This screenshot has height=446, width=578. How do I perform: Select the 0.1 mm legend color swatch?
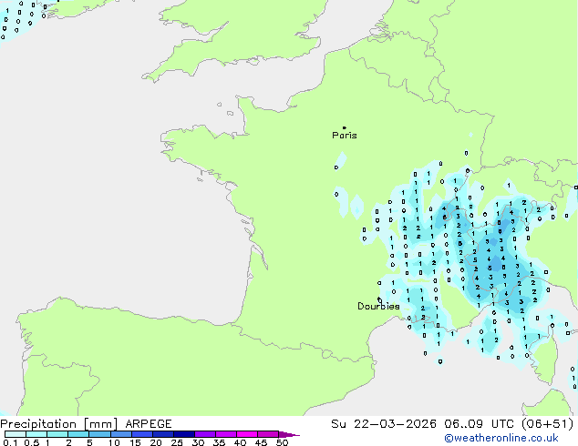(15, 434)
